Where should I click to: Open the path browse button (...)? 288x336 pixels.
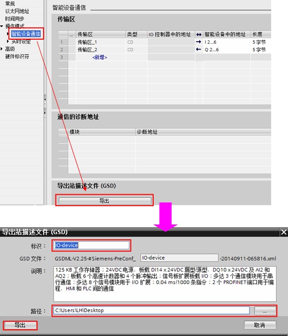265,311
